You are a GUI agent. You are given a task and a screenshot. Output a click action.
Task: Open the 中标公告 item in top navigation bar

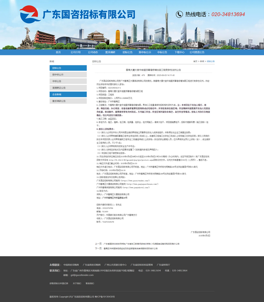(x=162, y=52)
